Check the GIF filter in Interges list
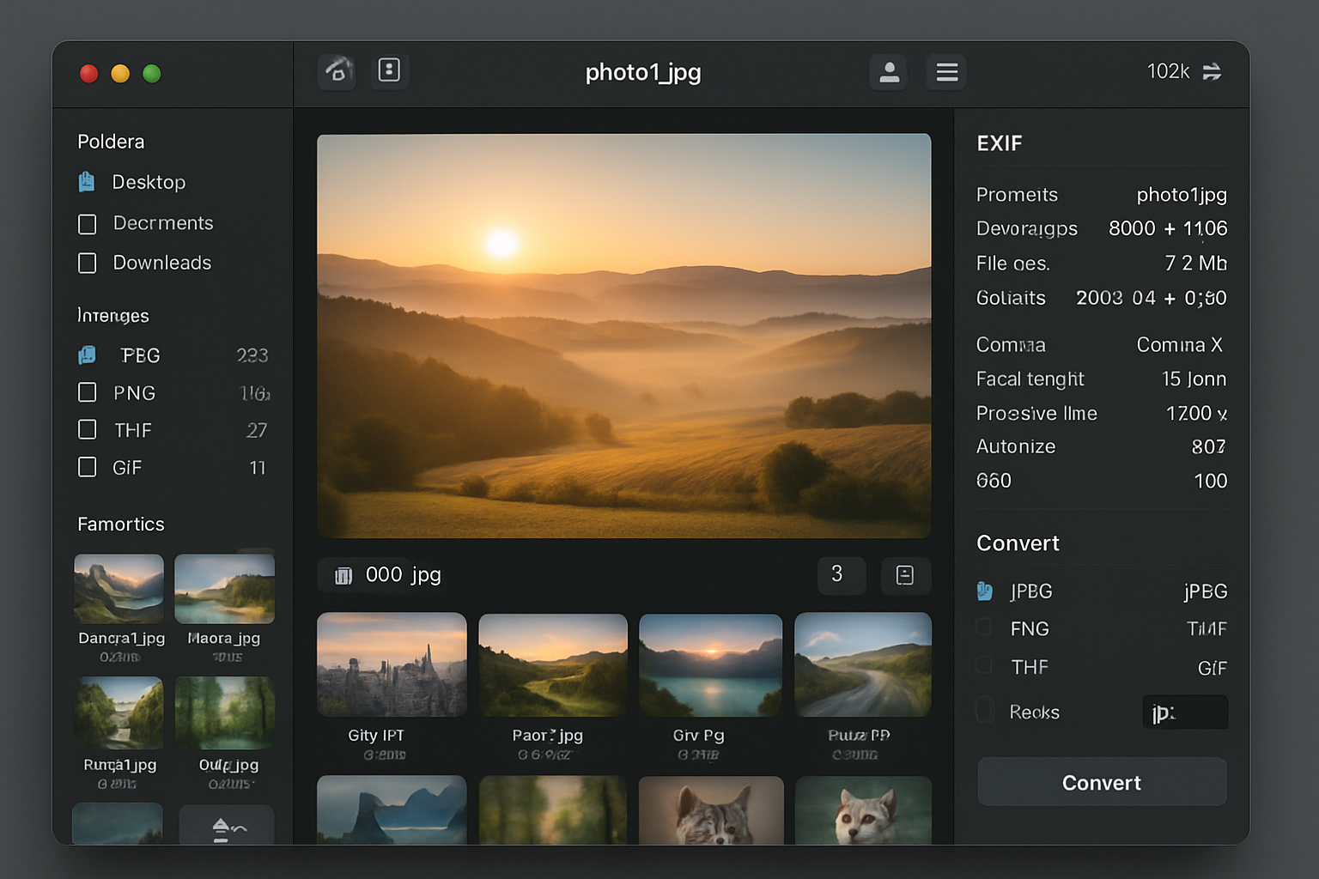This screenshot has width=1319, height=879. (87, 467)
